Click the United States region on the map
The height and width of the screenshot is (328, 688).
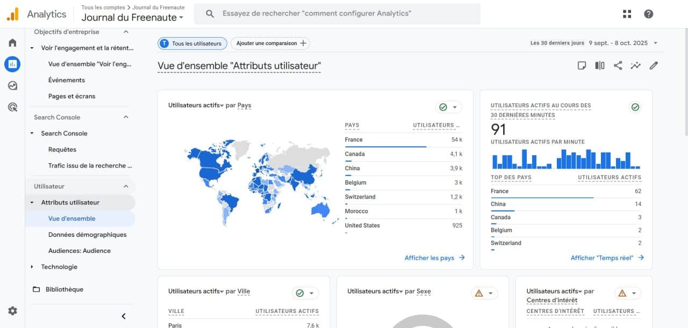coord(210,173)
